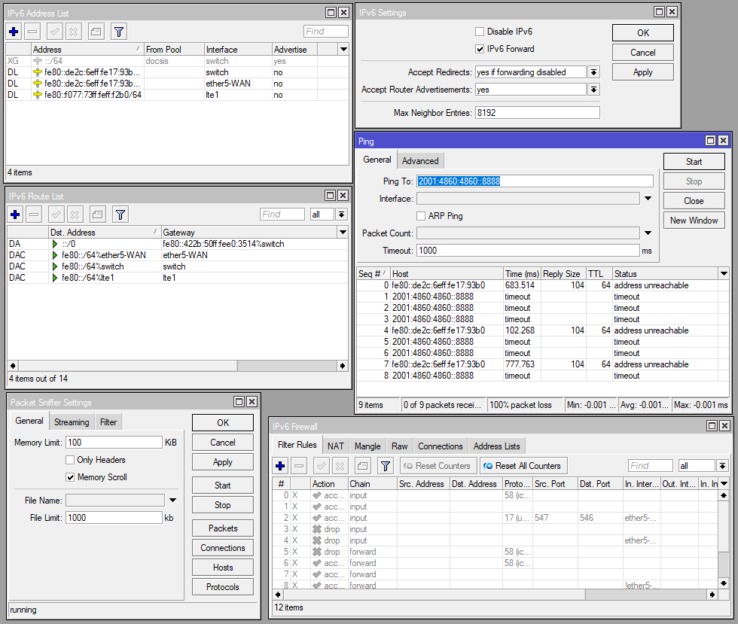Switch to the NAT tab in IPv6 Firewall
The width and height of the screenshot is (738, 624).
coord(335,445)
